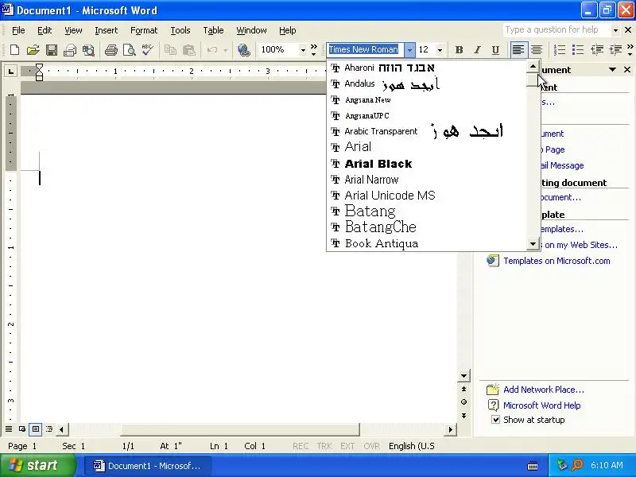Expand Formatting toolbar options chevron
This screenshot has width=636, height=477.
(x=630, y=50)
